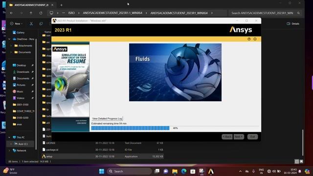The image size is (313, 176).
Task: Click the info icon in Ansys installer
Action: tap(255, 39)
